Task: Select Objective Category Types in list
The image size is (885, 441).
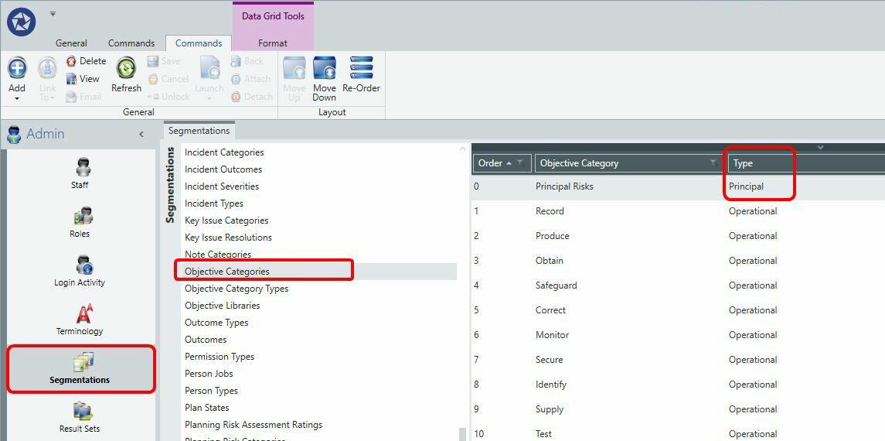Action: [237, 289]
